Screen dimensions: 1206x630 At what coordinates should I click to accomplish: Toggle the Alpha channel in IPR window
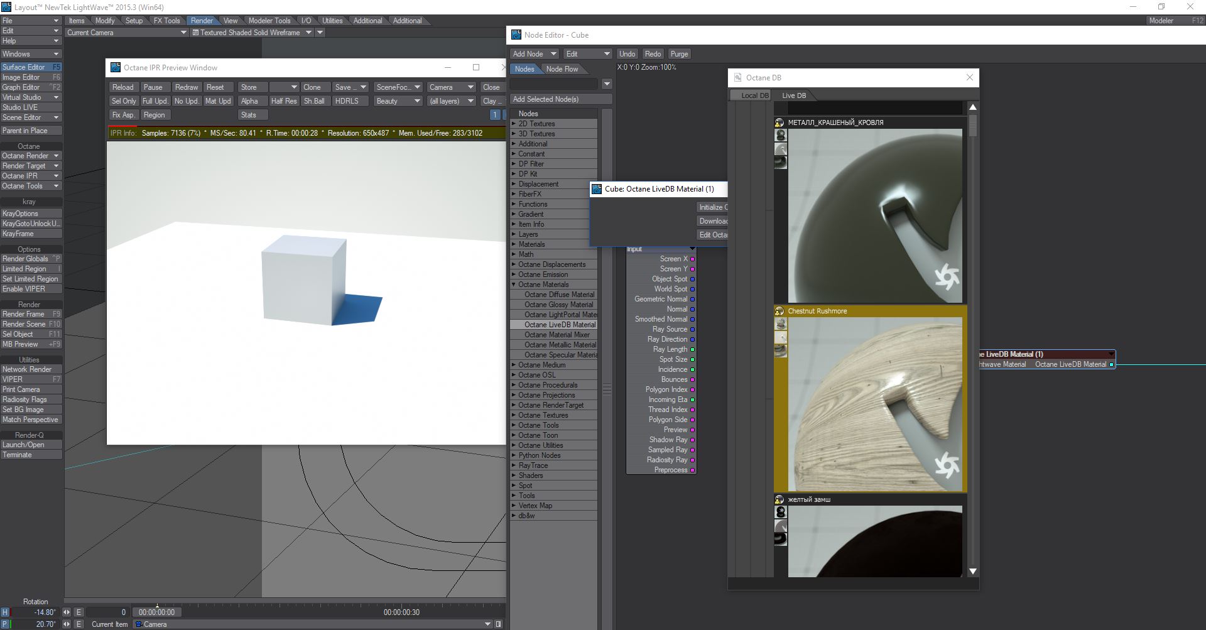(x=249, y=101)
